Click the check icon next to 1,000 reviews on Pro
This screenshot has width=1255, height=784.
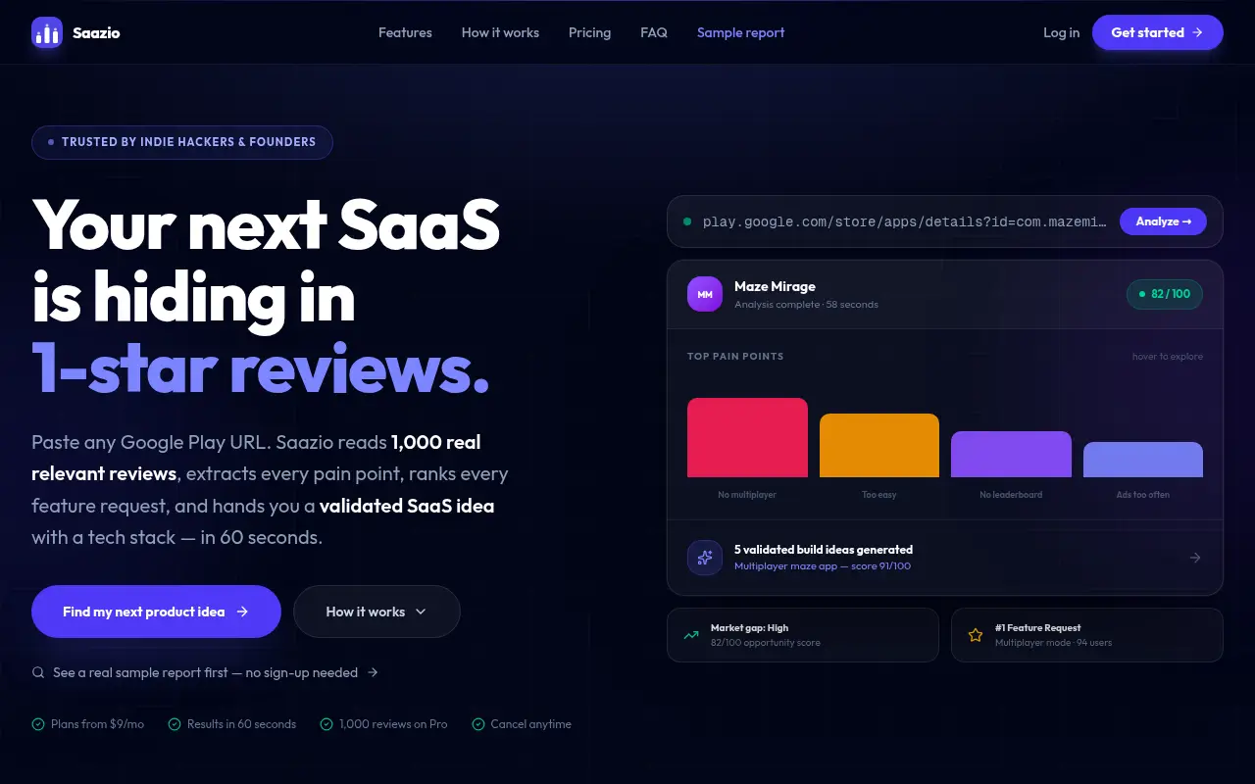(326, 724)
